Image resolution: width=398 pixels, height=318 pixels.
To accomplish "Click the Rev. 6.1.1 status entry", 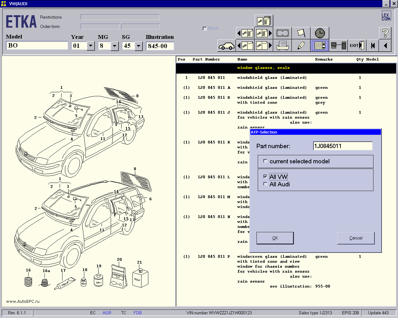I will tap(17, 313).
